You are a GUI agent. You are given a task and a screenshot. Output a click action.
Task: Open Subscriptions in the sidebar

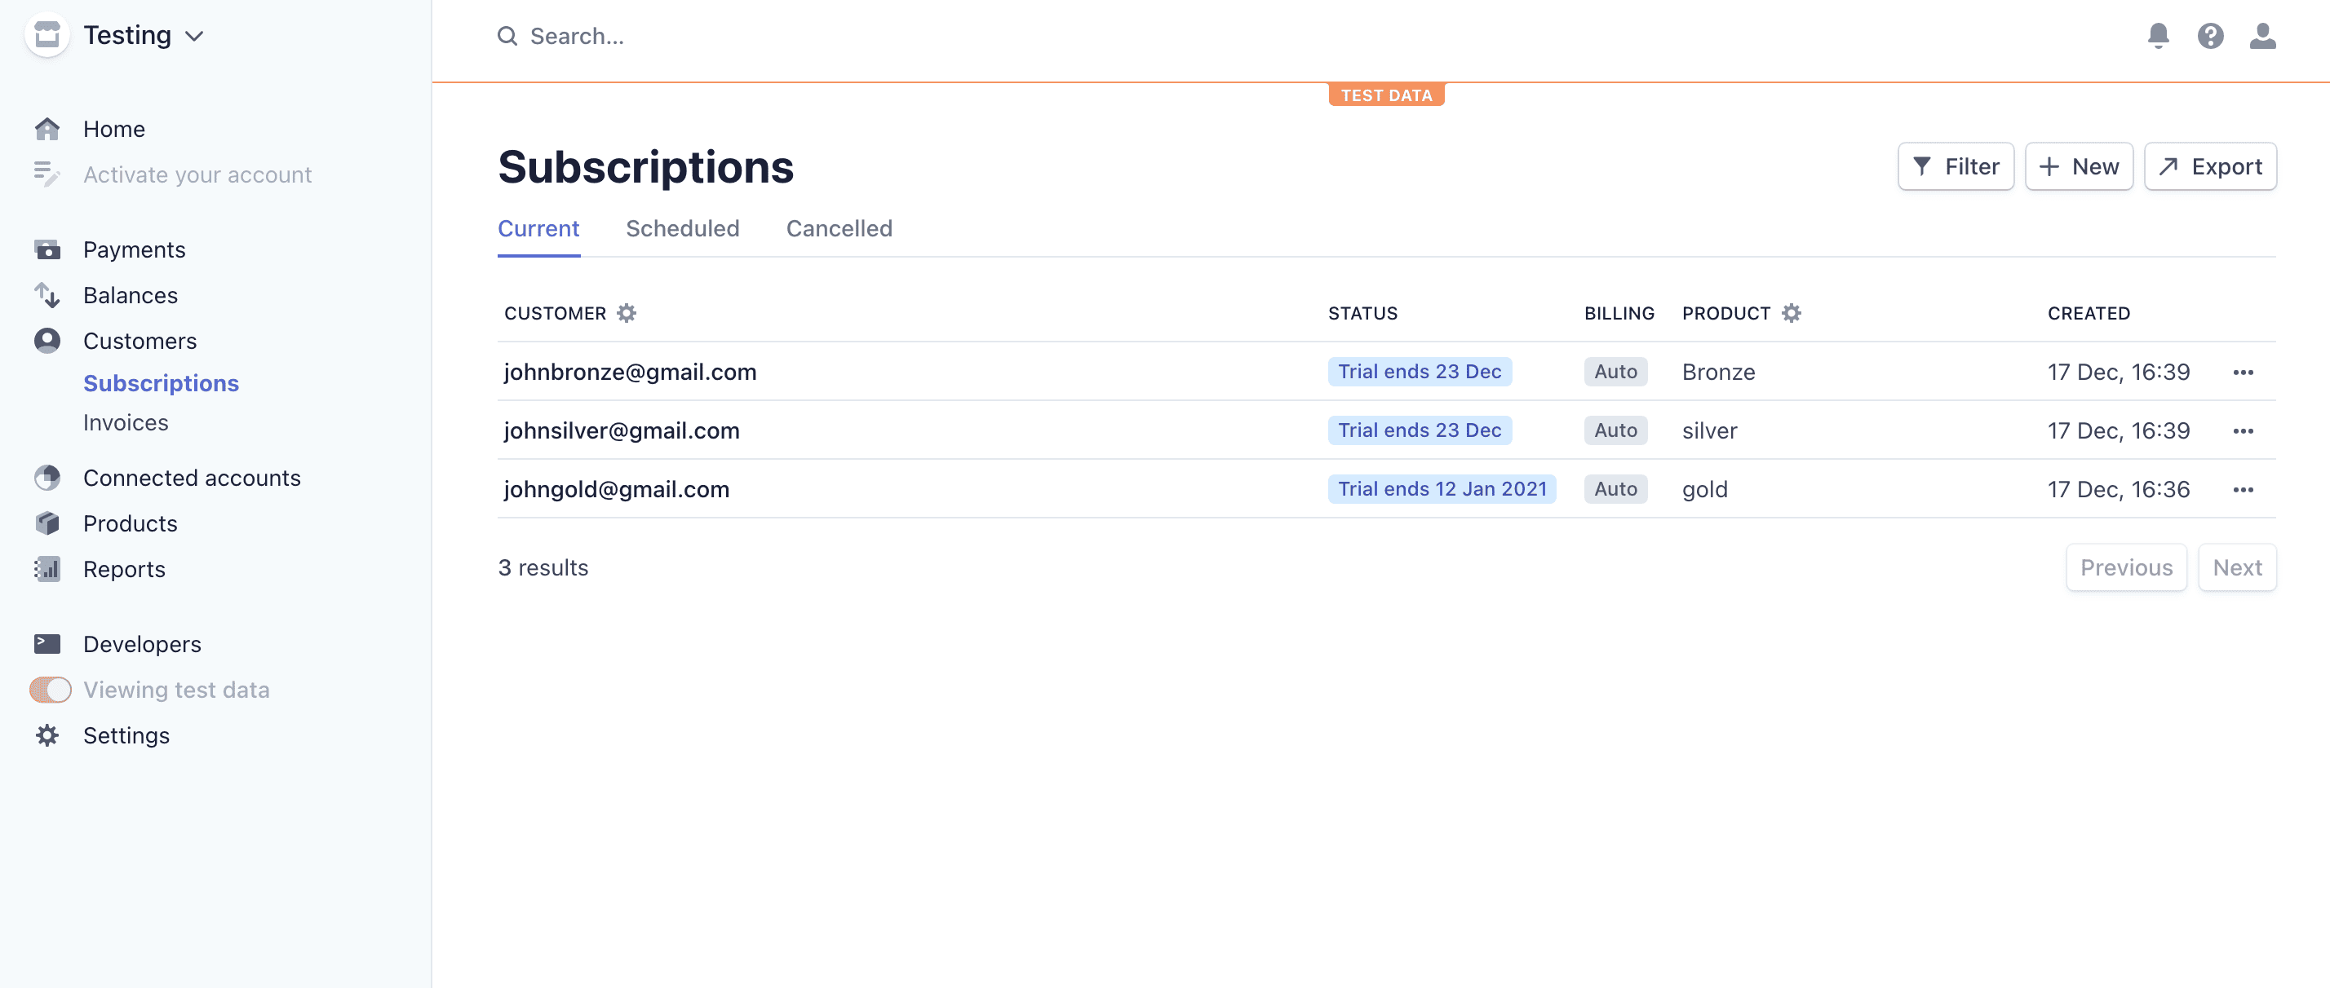coord(161,383)
